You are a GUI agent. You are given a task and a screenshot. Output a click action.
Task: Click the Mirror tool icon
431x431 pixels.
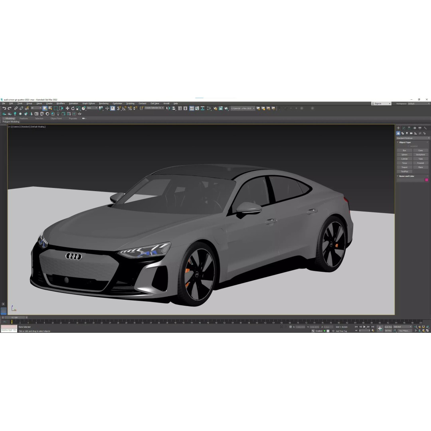click(x=168, y=108)
